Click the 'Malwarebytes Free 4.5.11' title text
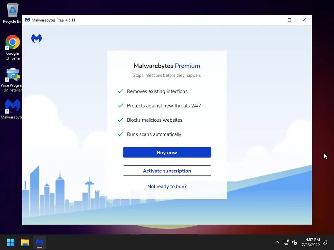Viewport: 334px width, 250px height. click(53, 20)
